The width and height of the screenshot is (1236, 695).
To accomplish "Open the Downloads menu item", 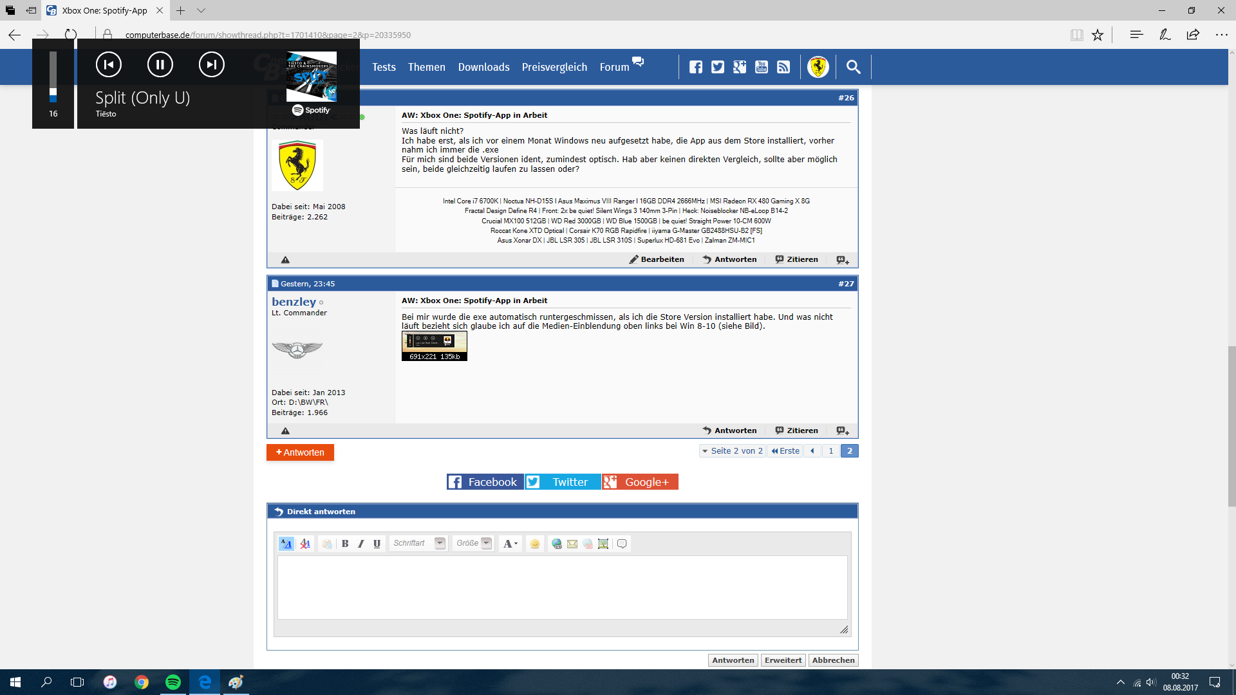I will (483, 67).
